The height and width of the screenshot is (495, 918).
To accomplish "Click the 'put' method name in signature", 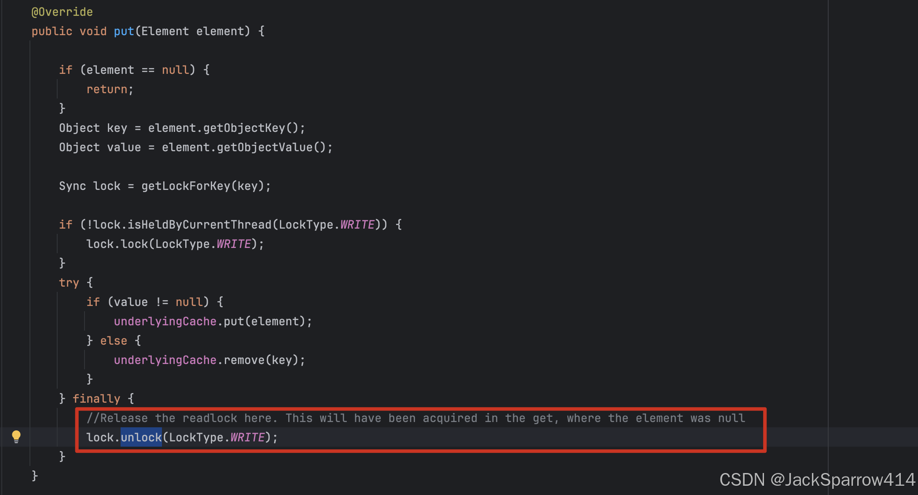I will (124, 32).
